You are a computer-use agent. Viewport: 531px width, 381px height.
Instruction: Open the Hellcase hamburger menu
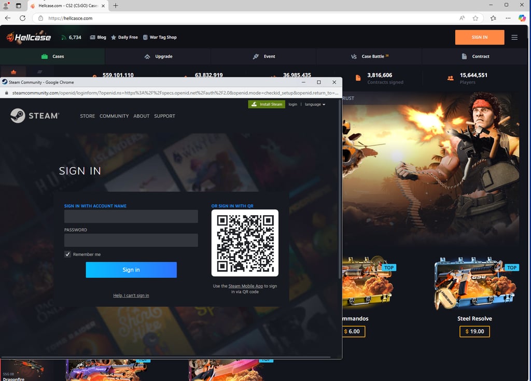[x=514, y=37]
